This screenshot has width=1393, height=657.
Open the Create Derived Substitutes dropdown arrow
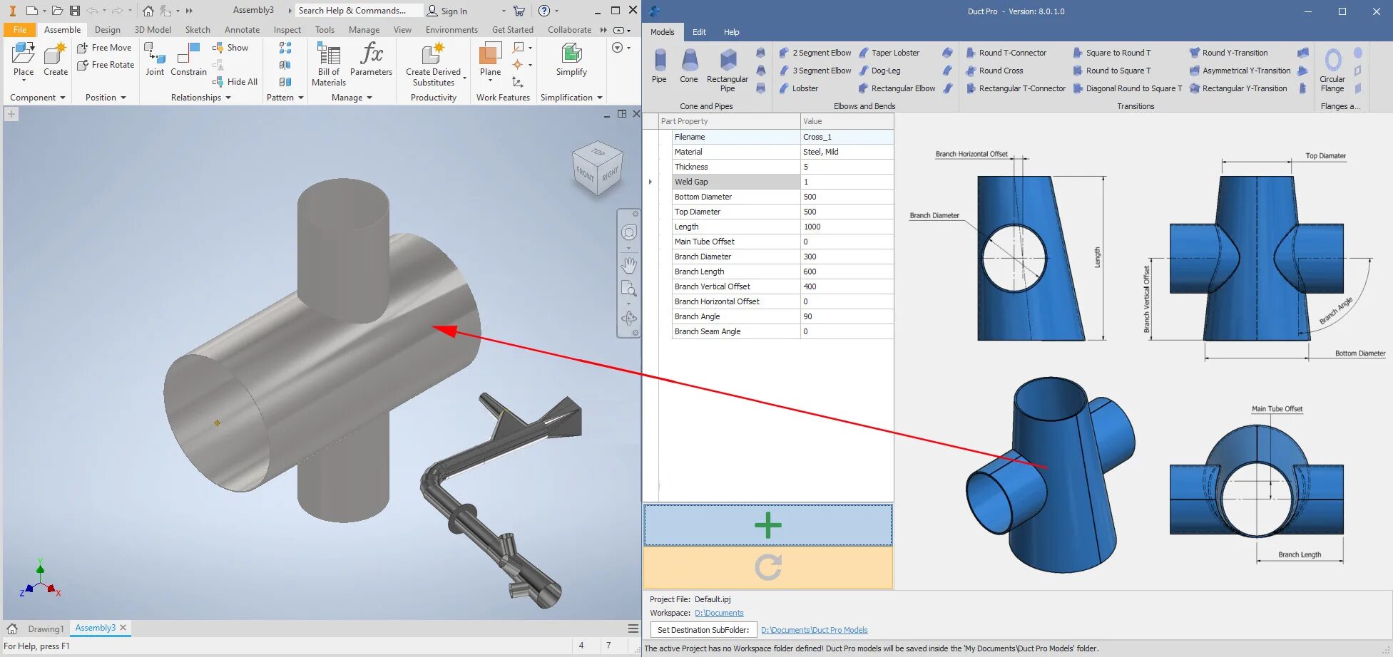point(465,78)
